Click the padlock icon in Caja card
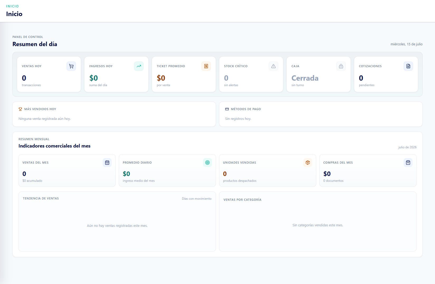The height and width of the screenshot is (284, 435). pos(341,66)
